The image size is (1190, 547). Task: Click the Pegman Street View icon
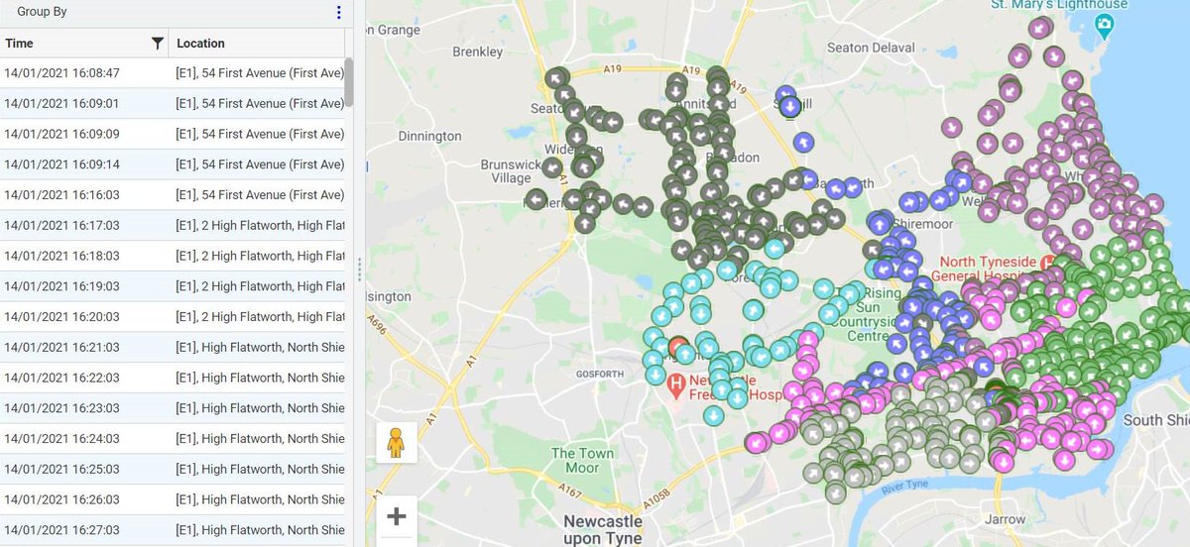point(397,443)
